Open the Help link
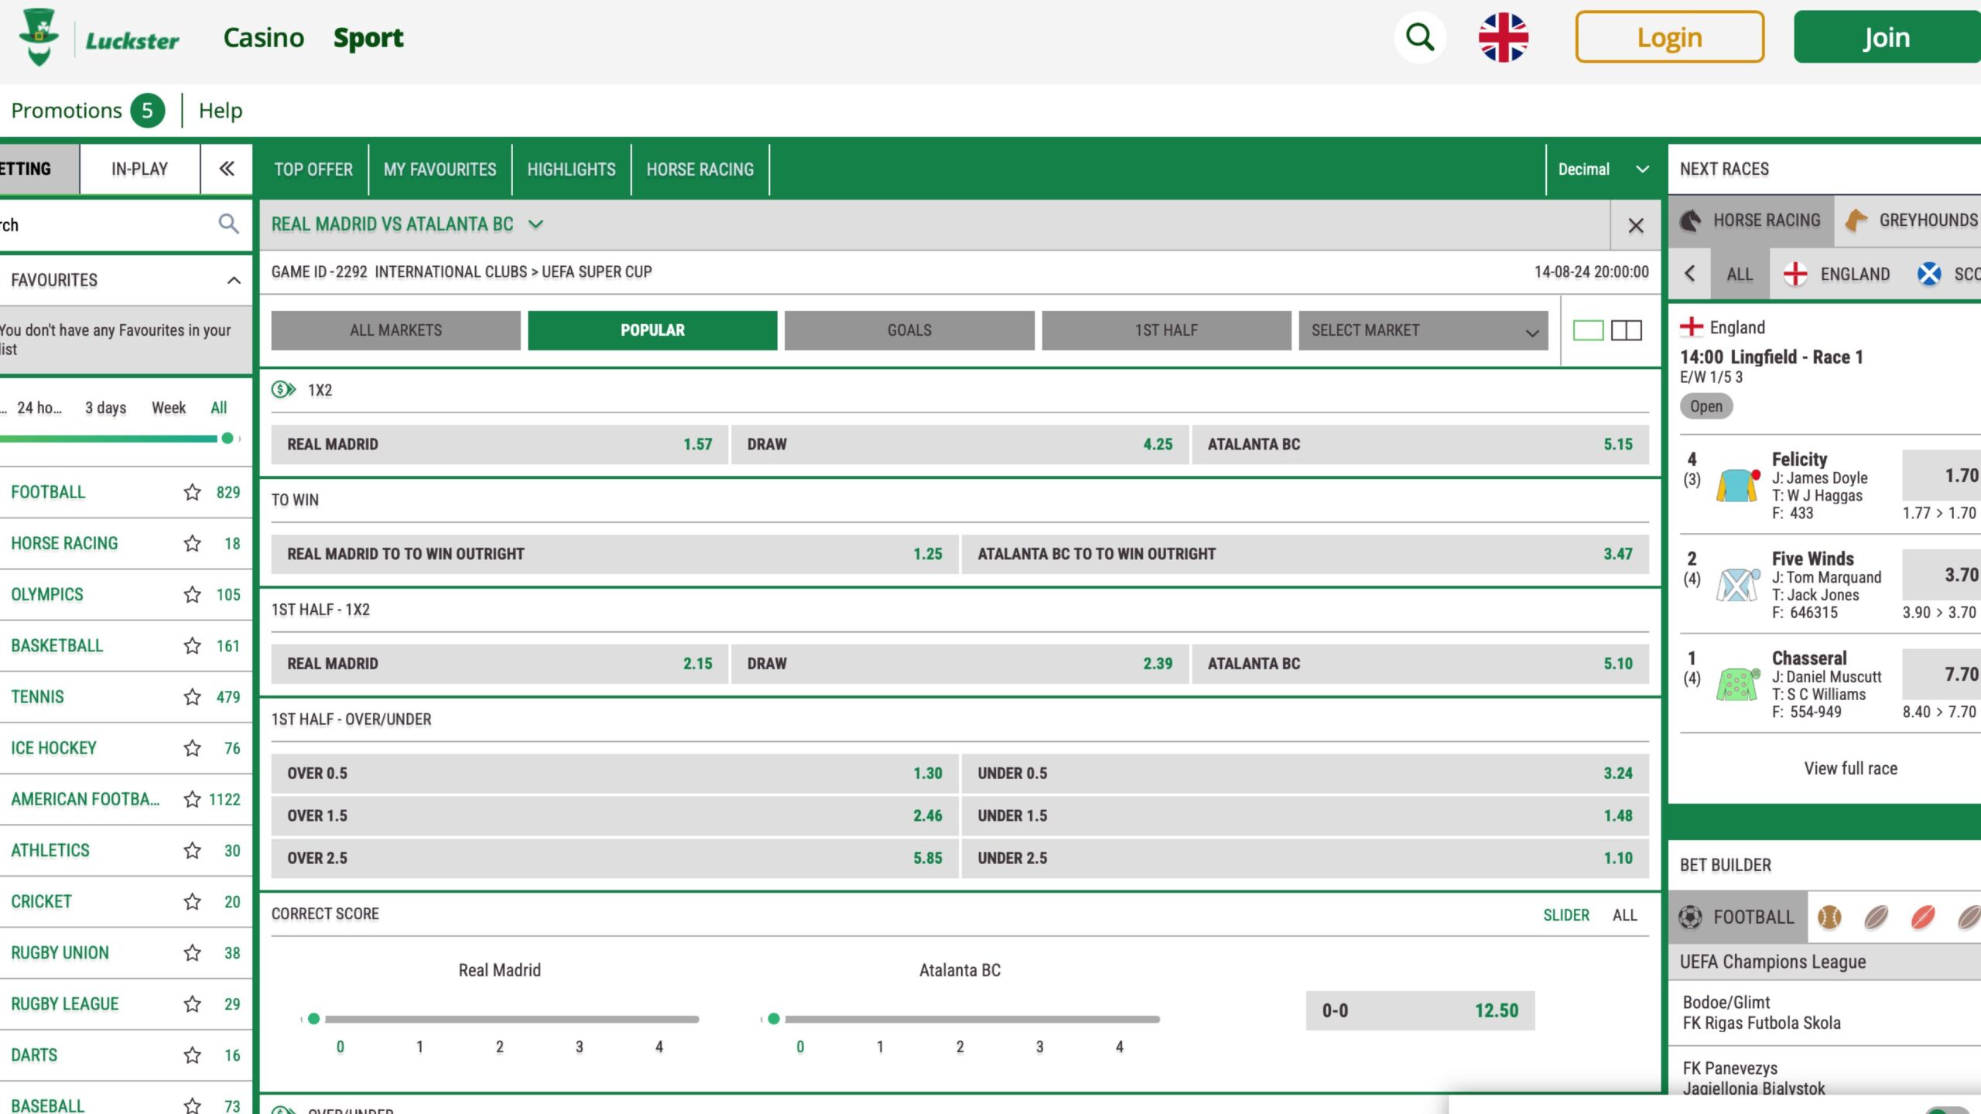 pyautogui.click(x=221, y=110)
